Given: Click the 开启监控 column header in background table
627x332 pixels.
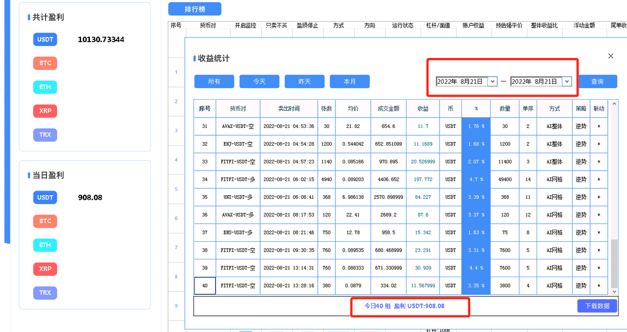Looking at the screenshot, I should [x=245, y=25].
